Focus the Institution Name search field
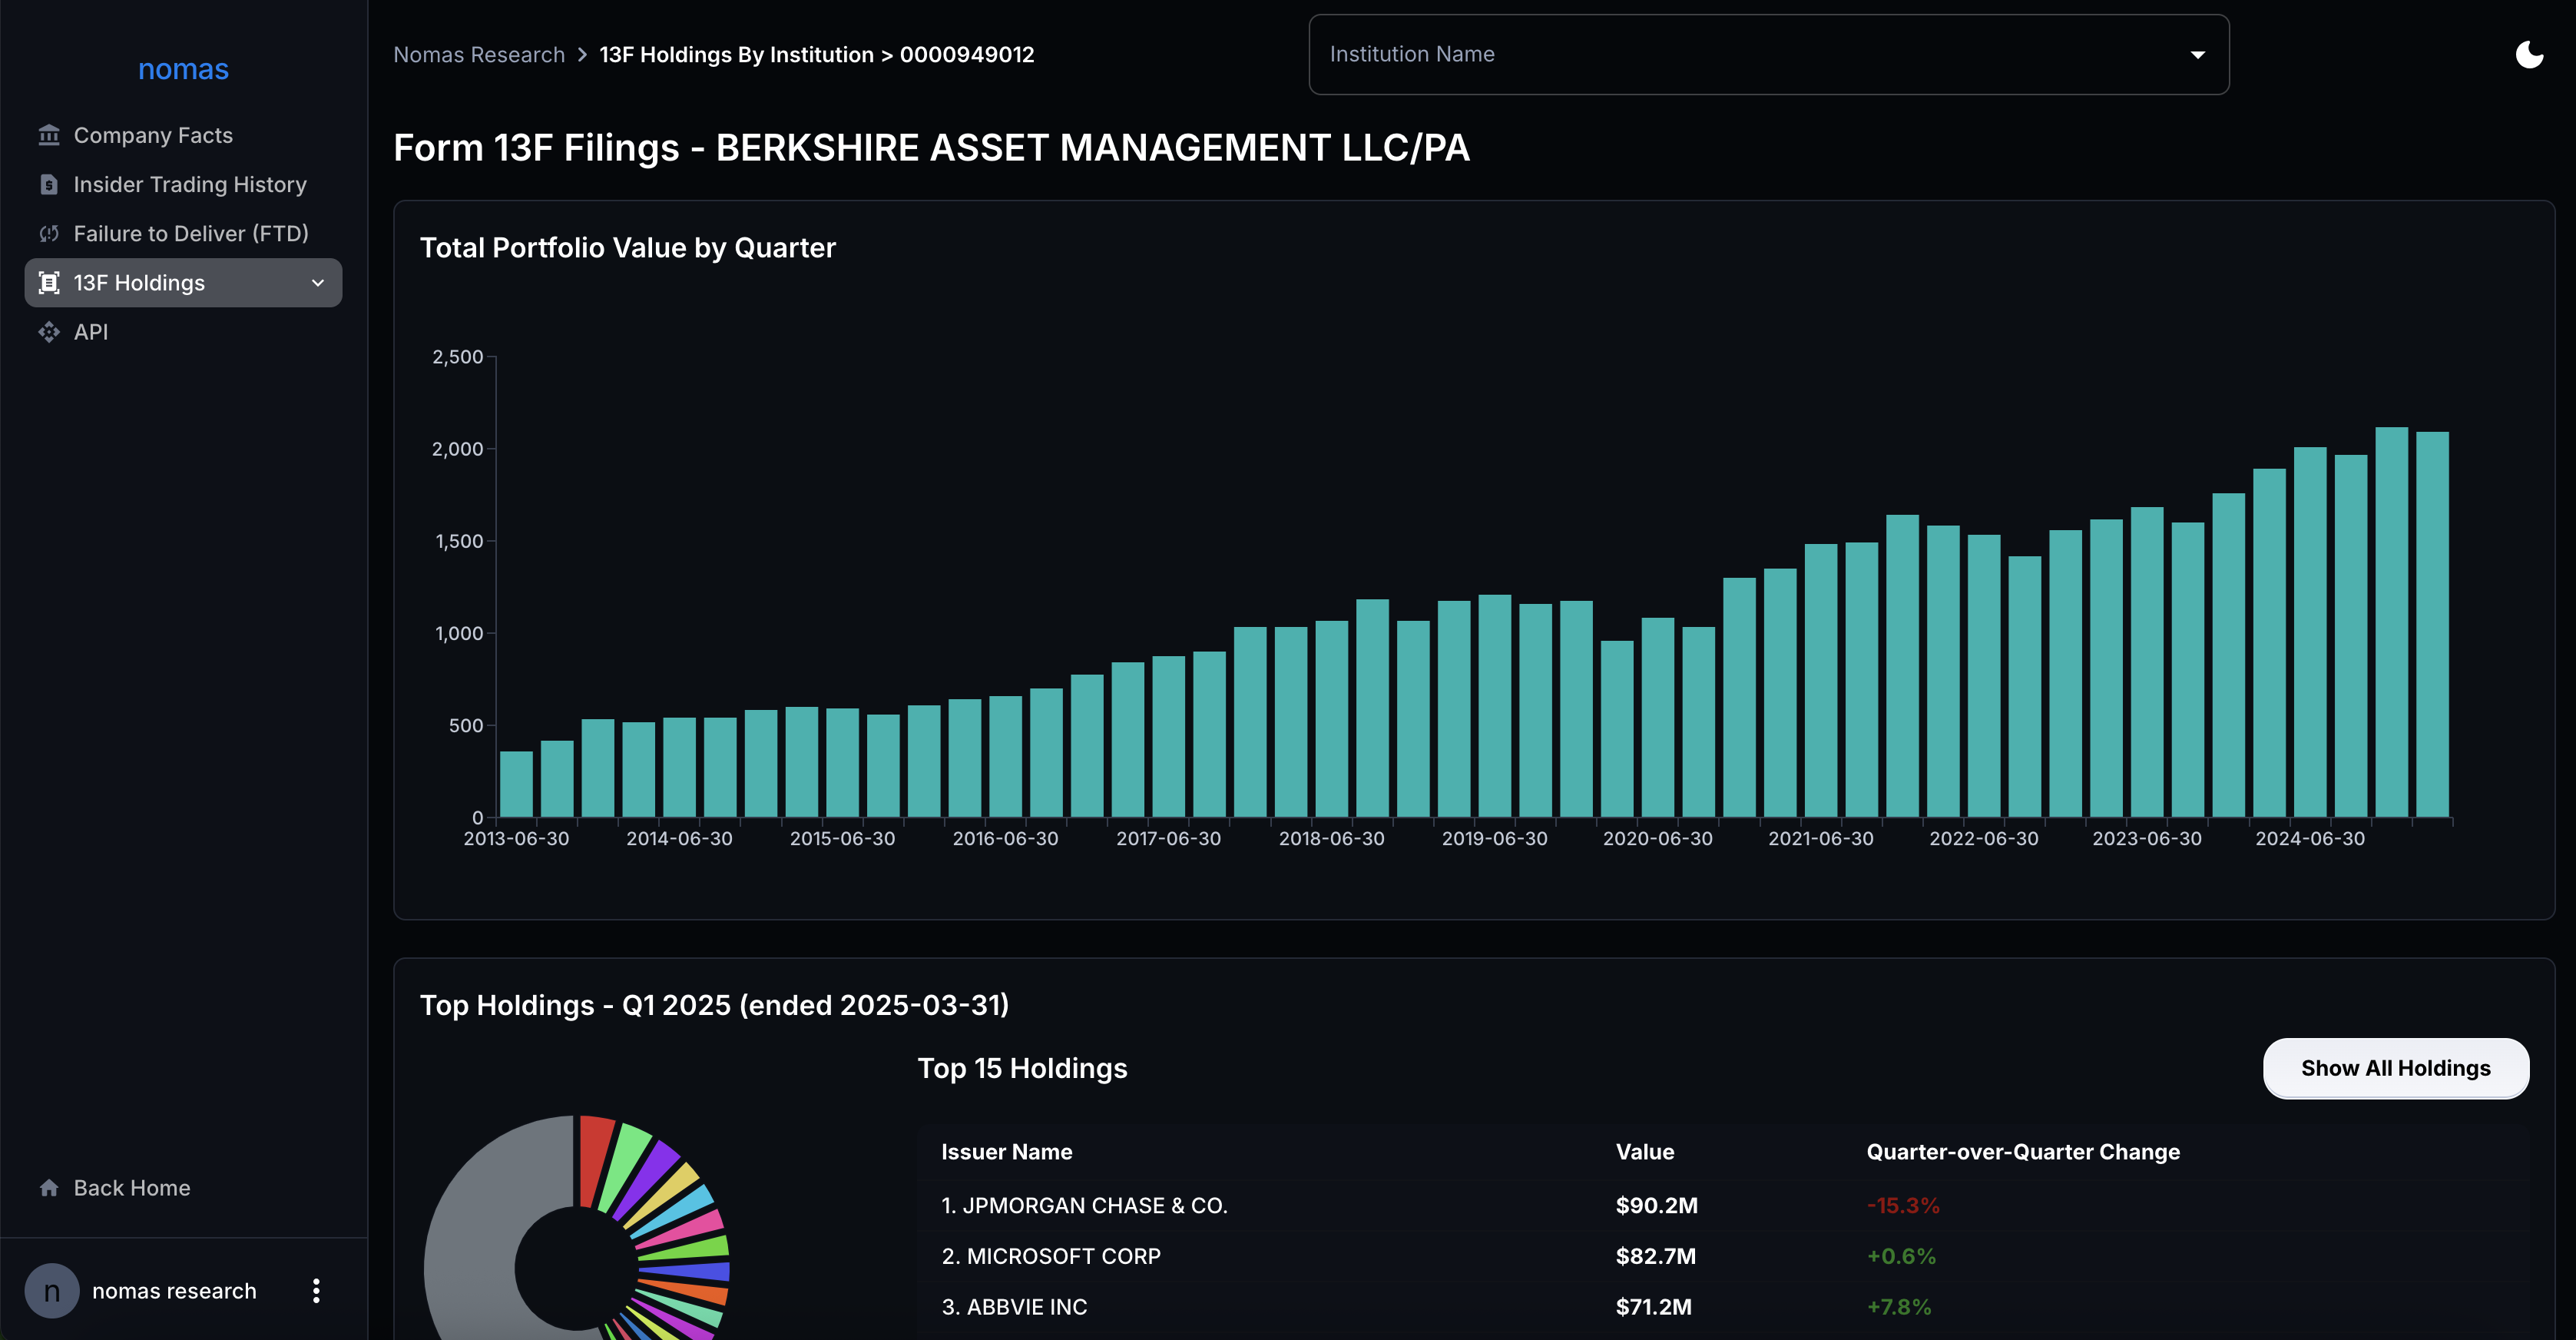 1768,54
